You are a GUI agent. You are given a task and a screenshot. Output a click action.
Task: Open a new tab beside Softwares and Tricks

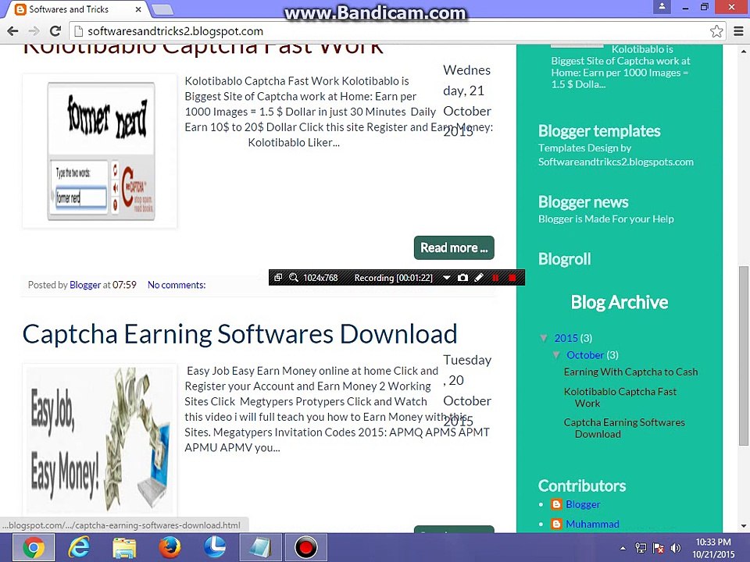pyautogui.click(x=162, y=9)
